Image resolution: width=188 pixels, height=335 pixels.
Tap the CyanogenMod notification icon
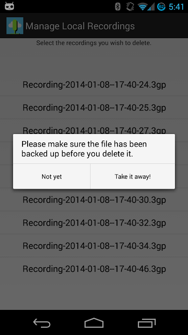click(9, 6)
